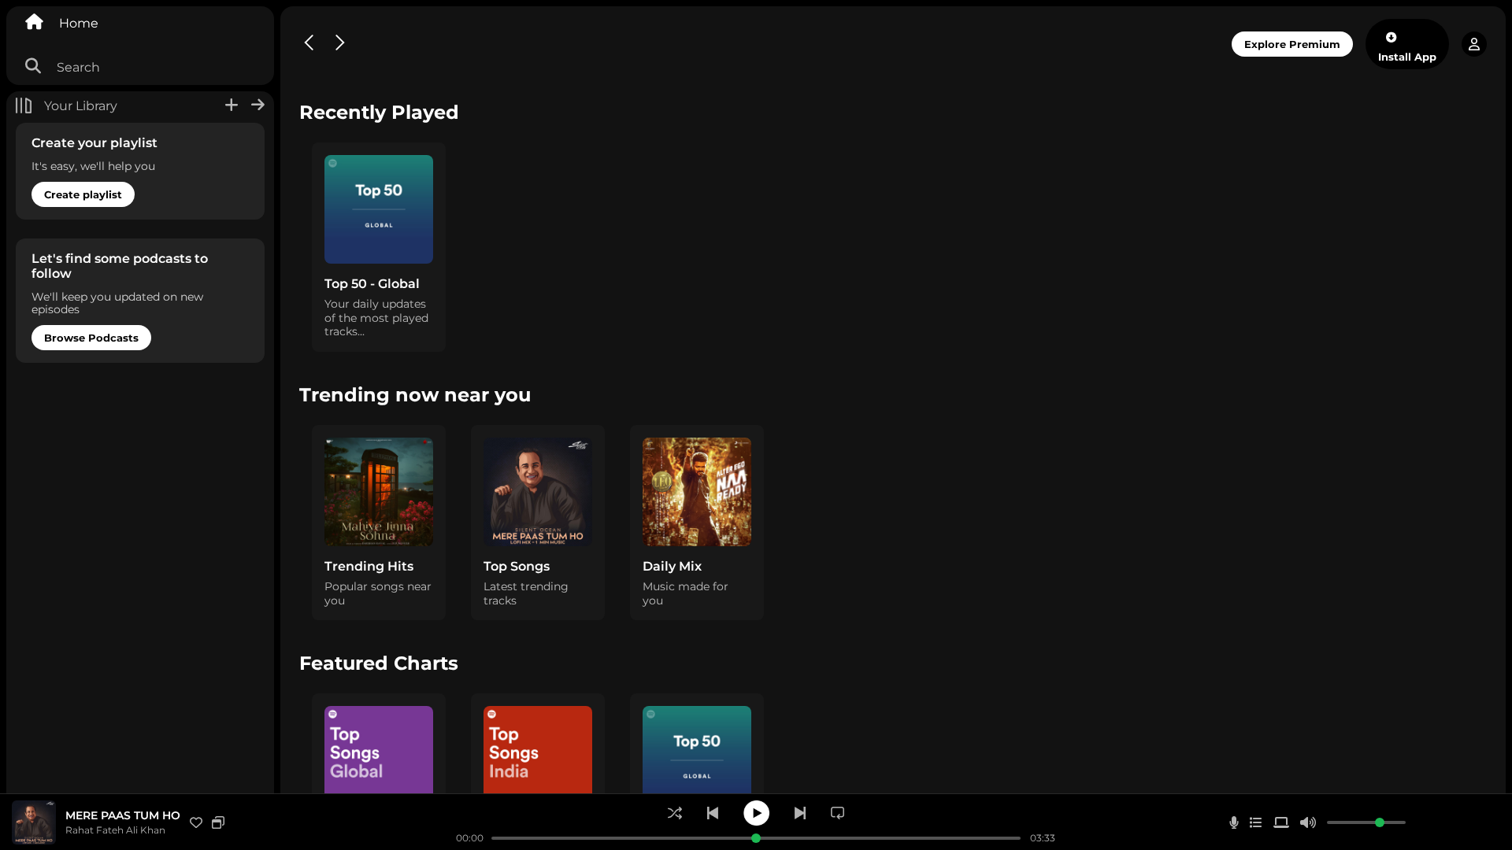Add a new playlist with plus icon
This screenshot has width=1512, height=850.
[x=232, y=105]
